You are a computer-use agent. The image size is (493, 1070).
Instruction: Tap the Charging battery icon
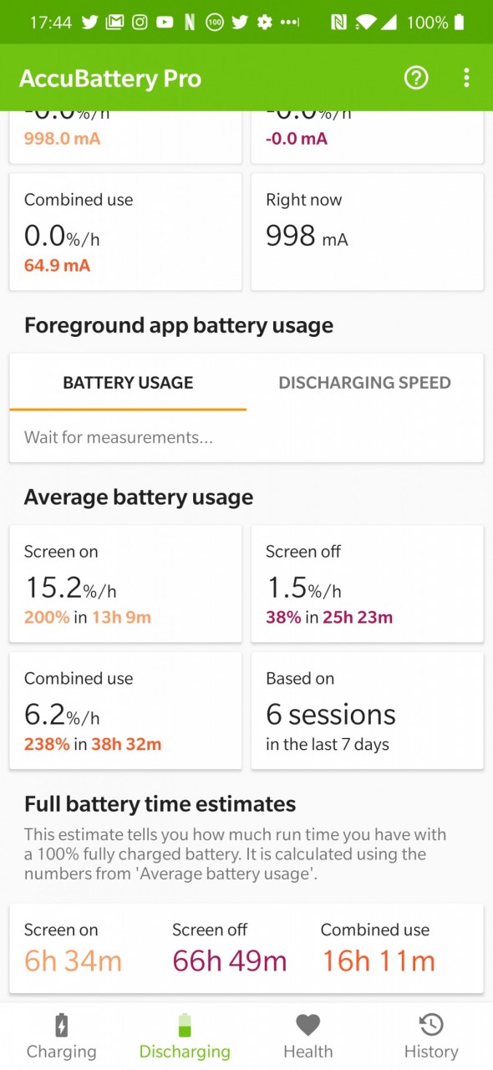[61, 1025]
